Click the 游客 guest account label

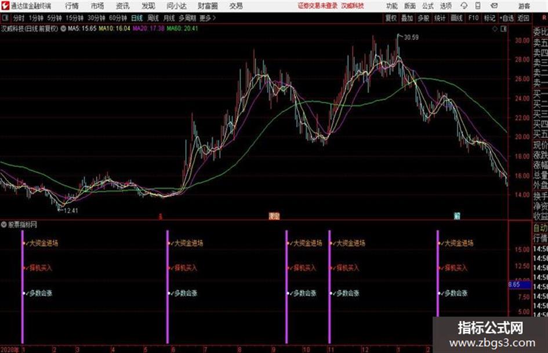(524, 6)
